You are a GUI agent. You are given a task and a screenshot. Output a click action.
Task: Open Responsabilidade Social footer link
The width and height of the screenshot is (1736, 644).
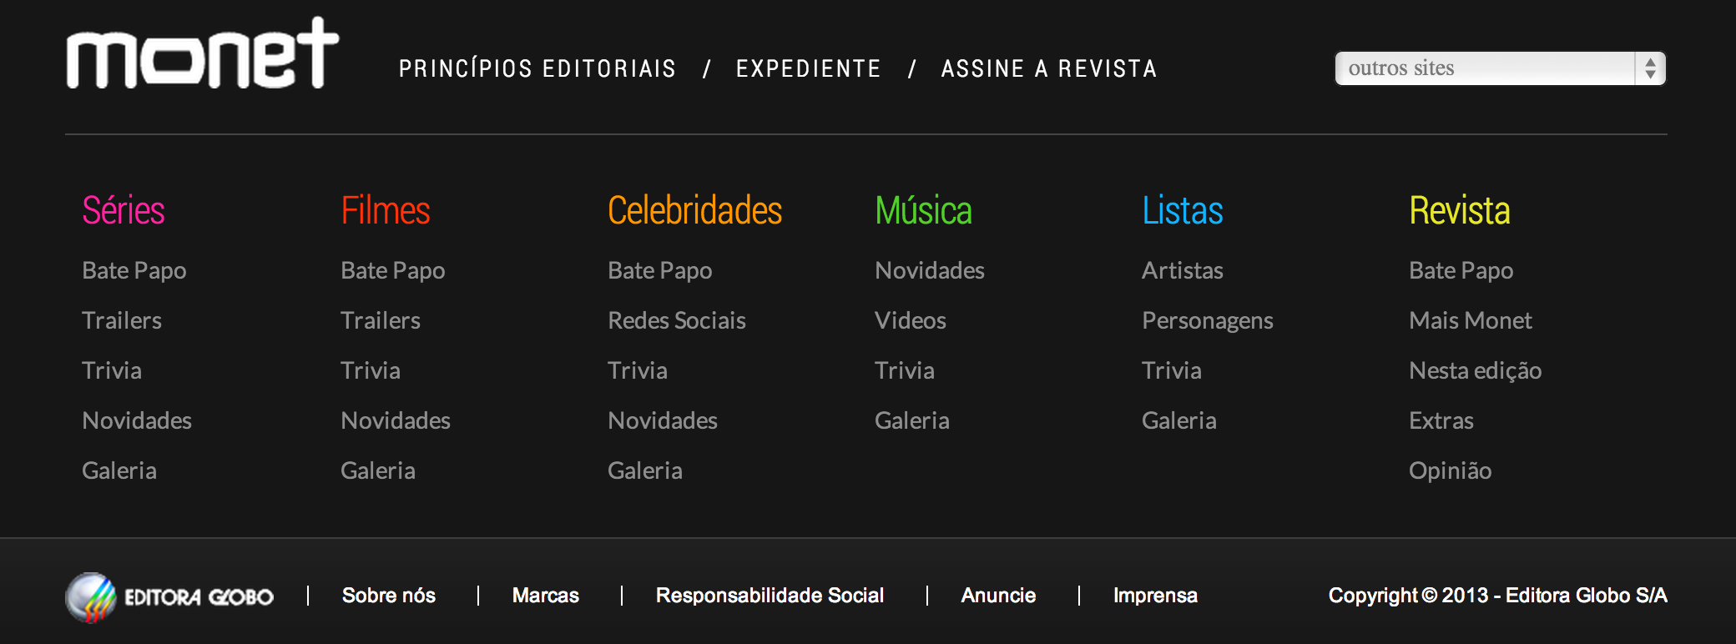pos(770,596)
